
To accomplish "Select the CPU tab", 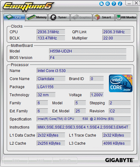I will 14,17.
